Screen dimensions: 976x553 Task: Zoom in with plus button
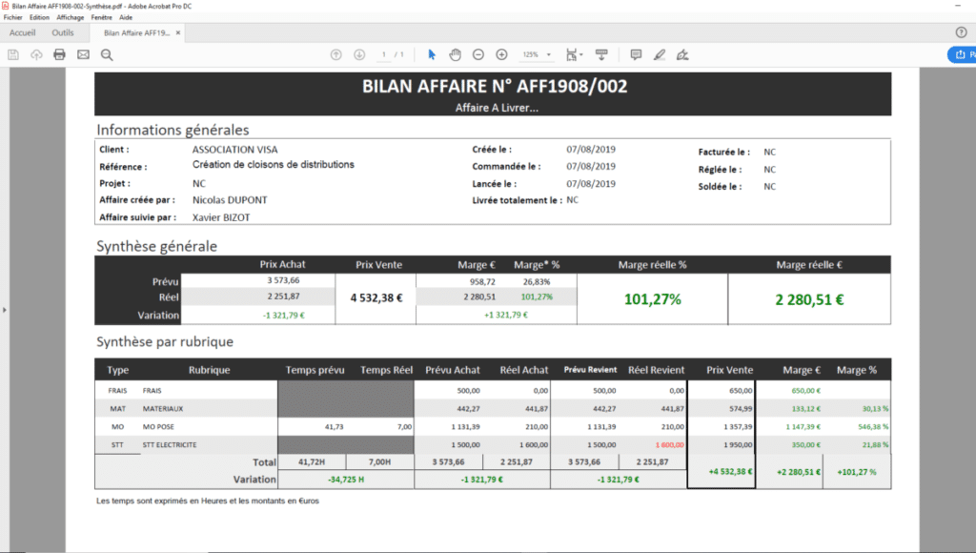[x=501, y=54]
